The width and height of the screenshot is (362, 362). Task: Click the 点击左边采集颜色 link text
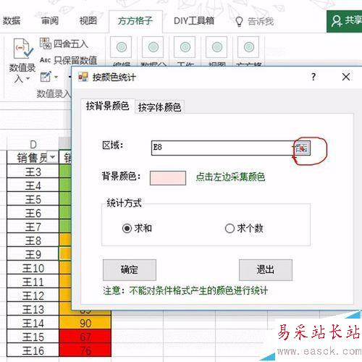230,177
